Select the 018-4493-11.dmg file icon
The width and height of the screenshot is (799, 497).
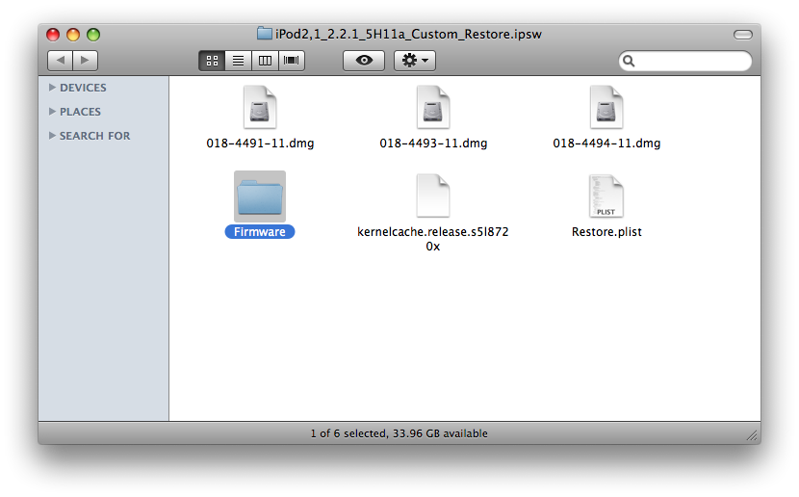(433, 107)
